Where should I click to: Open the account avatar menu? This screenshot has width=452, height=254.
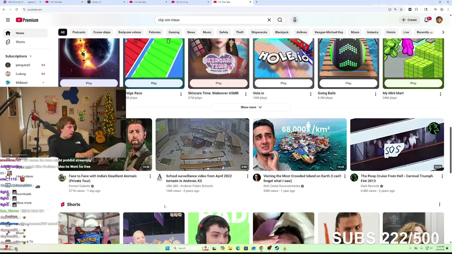click(439, 20)
